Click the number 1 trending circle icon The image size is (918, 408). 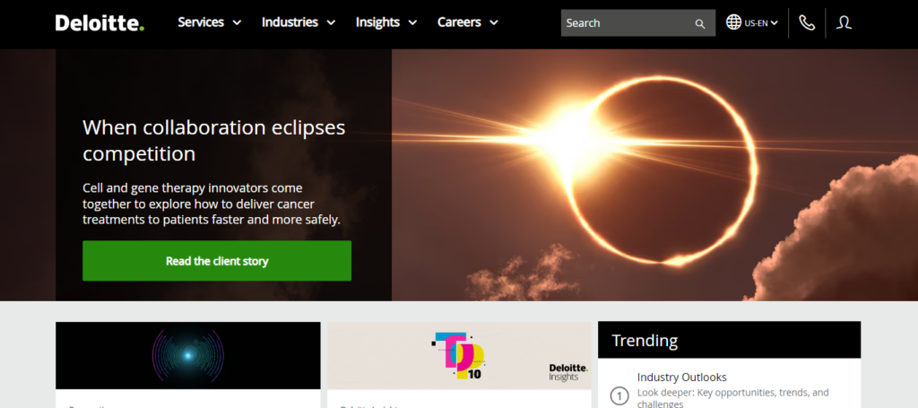(619, 395)
